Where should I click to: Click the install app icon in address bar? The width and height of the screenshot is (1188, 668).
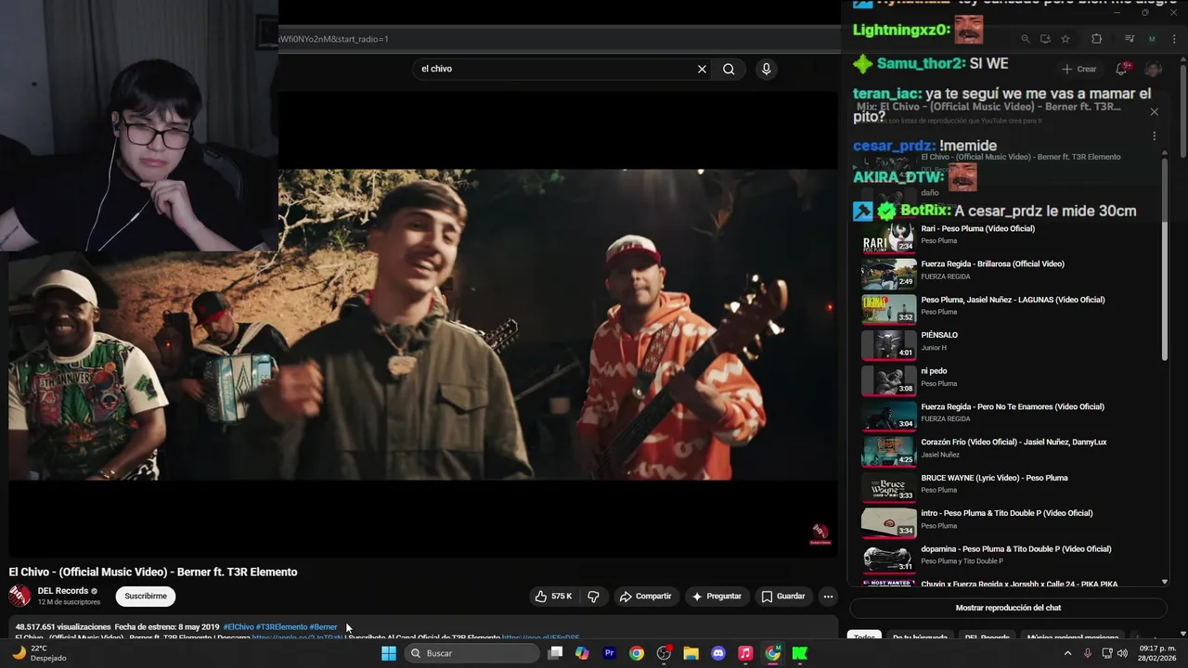point(1045,39)
